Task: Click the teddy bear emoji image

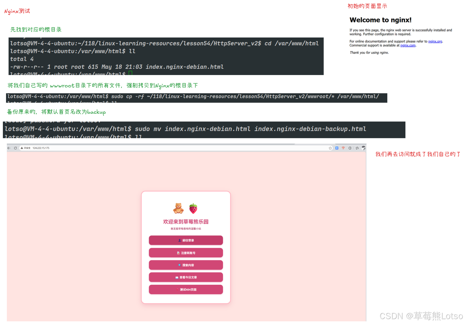Action: 178,208
